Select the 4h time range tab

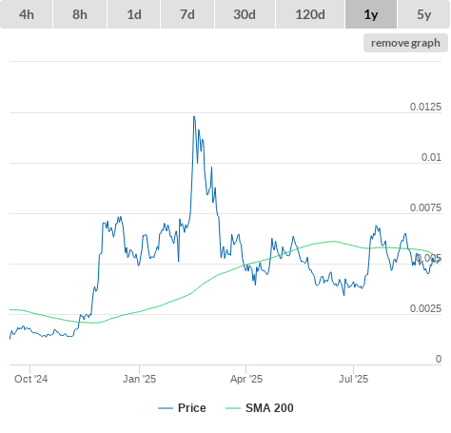tap(27, 14)
